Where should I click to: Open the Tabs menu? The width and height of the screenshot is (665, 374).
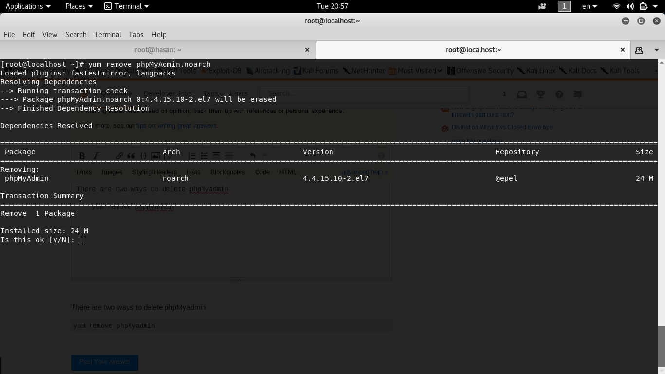pyautogui.click(x=136, y=35)
